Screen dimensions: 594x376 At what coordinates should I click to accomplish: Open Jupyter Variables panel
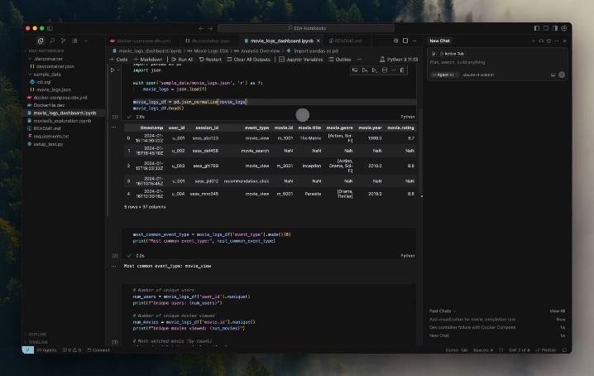[301, 59]
